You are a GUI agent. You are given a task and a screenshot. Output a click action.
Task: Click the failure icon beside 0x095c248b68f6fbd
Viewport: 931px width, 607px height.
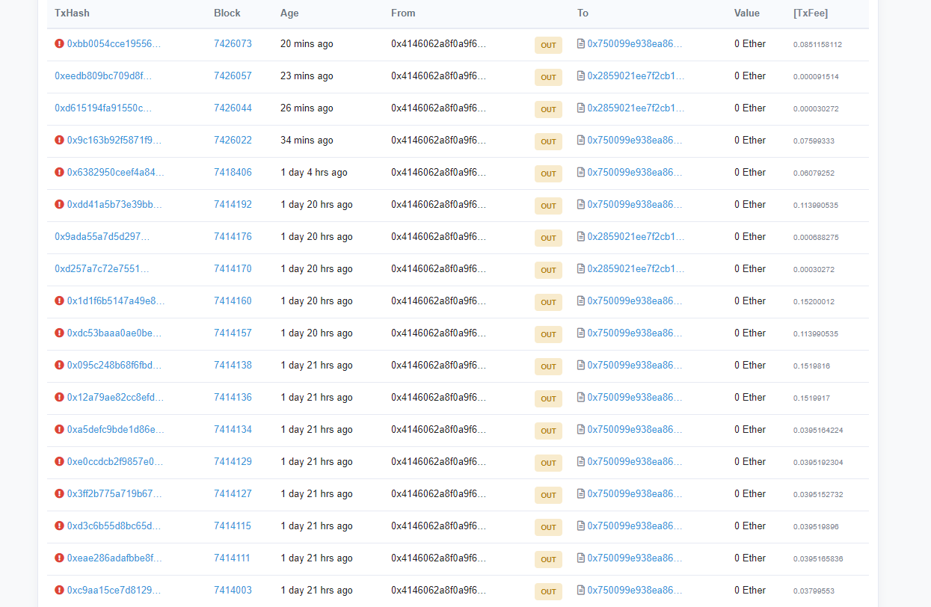[60, 365]
